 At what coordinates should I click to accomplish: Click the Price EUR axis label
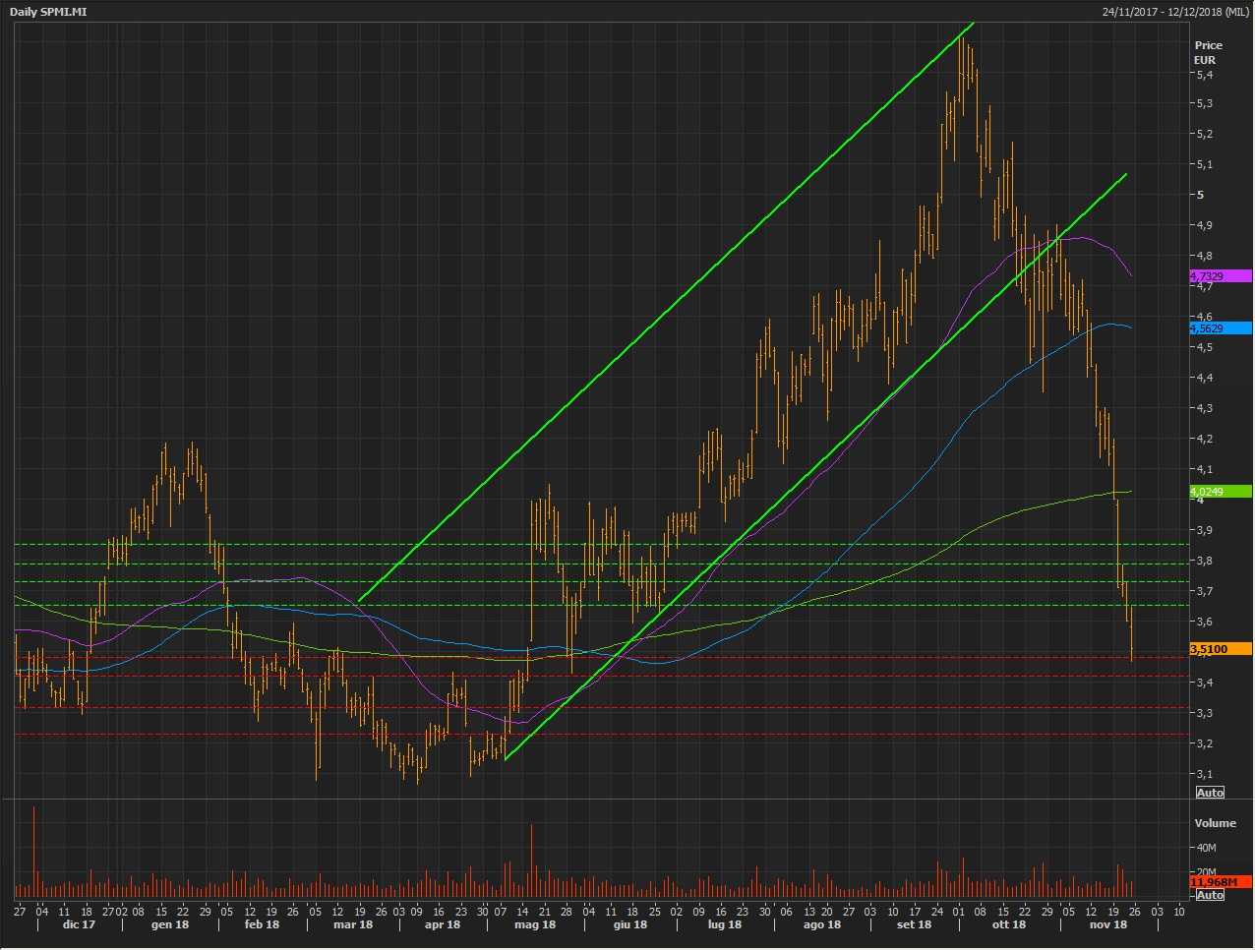coord(1209,52)
